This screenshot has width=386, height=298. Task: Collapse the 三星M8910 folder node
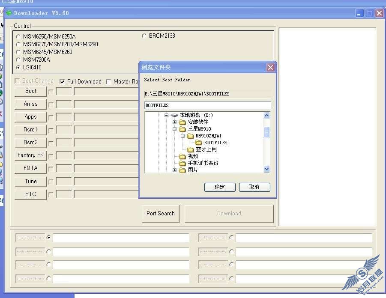[174, 129]
